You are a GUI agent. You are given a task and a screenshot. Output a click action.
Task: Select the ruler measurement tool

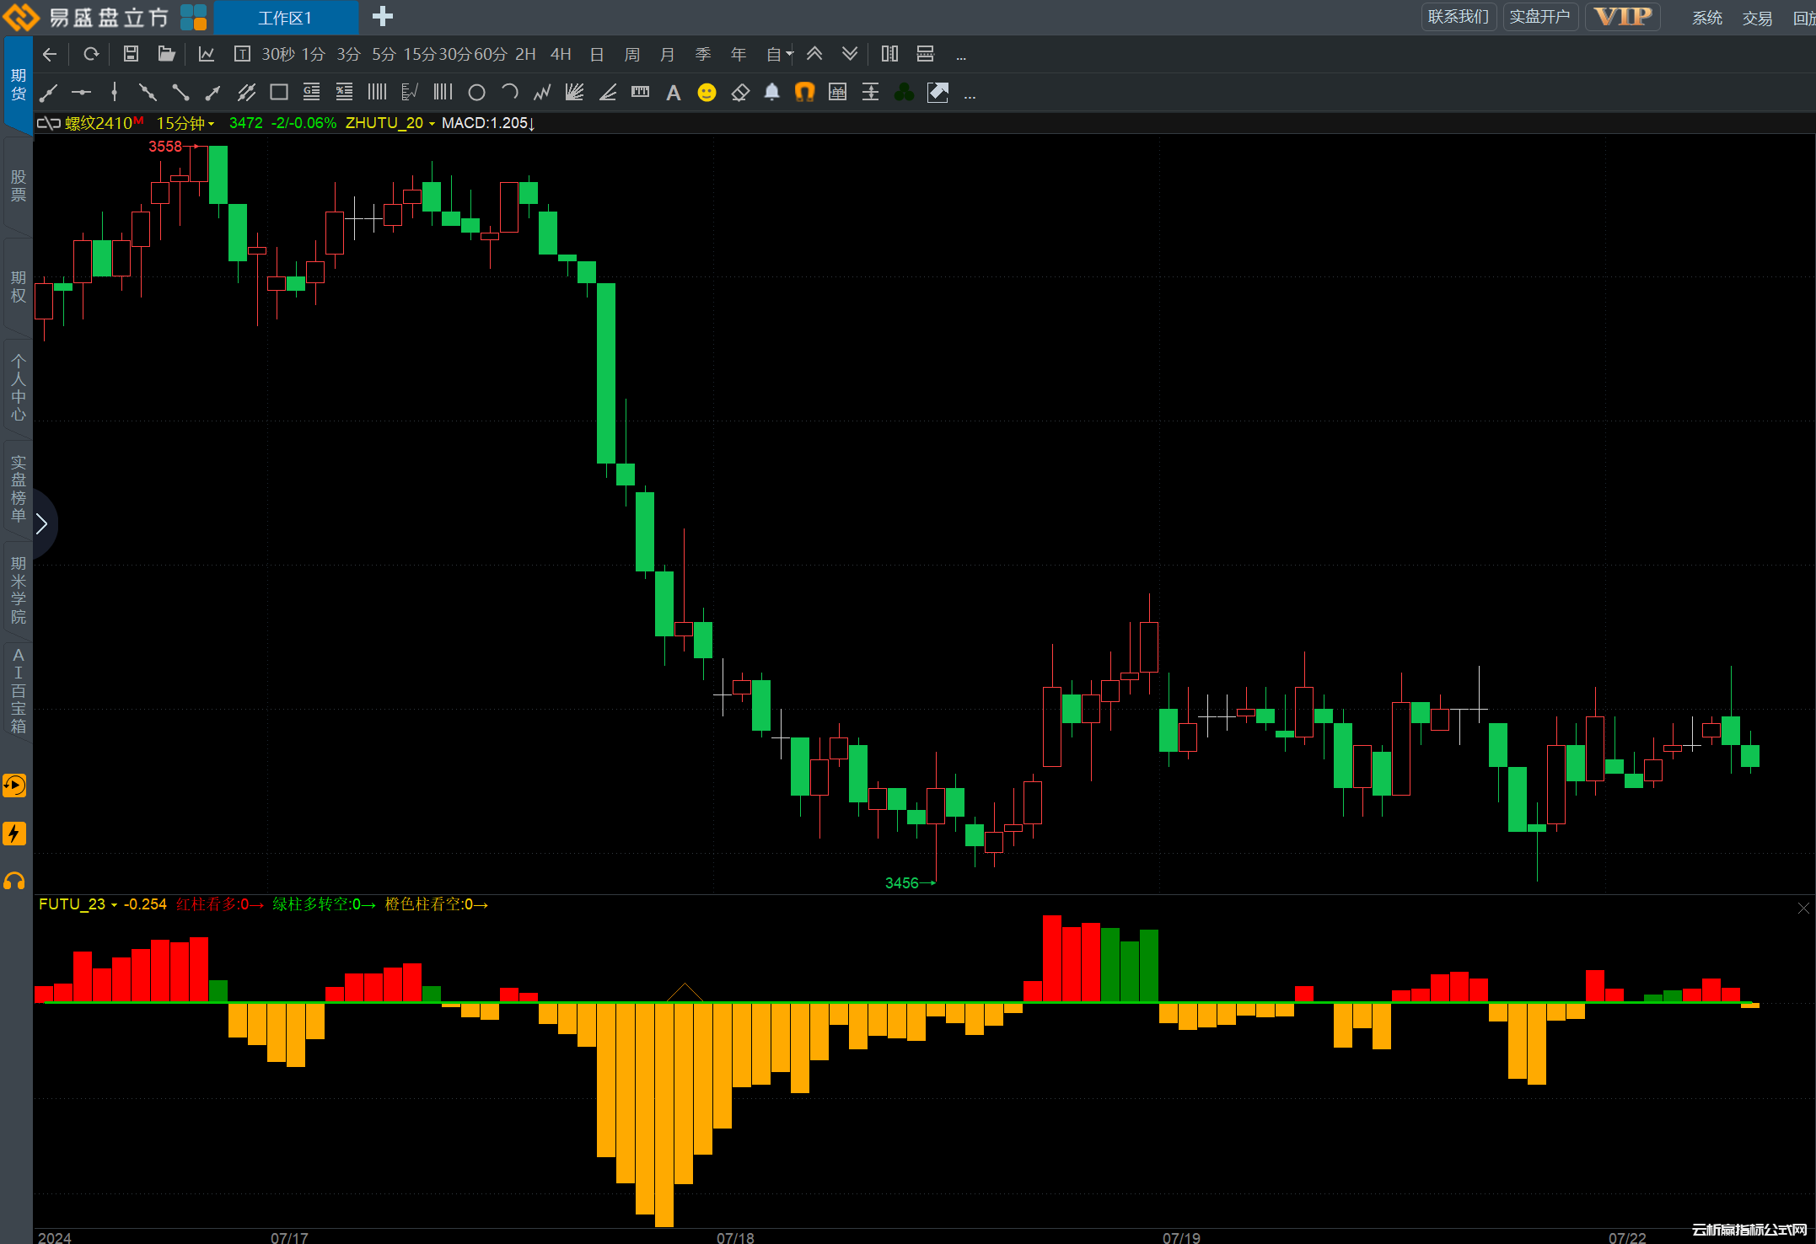(641, 93)
